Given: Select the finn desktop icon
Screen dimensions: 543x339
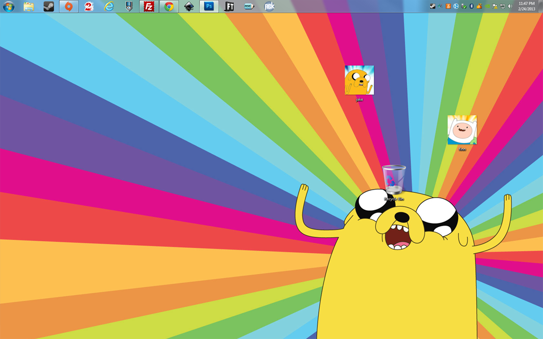Looking at the screenshot, I should [x=462, y=133].
